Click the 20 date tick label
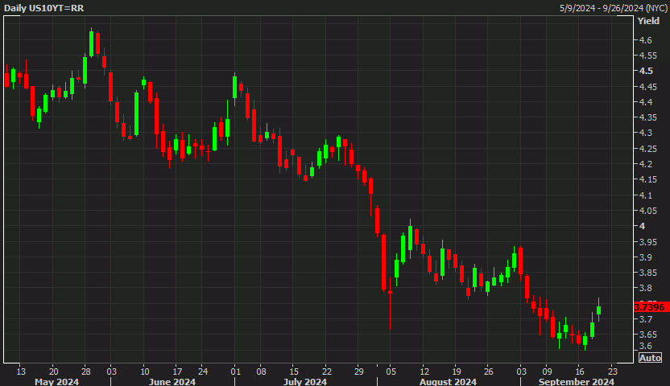Image resolution: width=670 pixels, height=386 pixels. click(x=53, y=371)
